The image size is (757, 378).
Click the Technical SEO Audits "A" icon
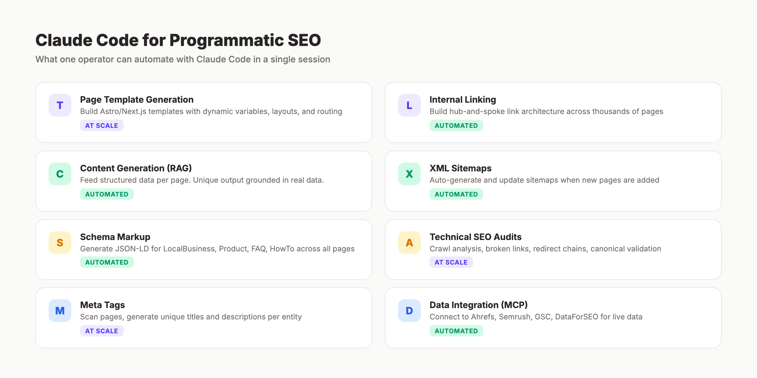point(409,242)
